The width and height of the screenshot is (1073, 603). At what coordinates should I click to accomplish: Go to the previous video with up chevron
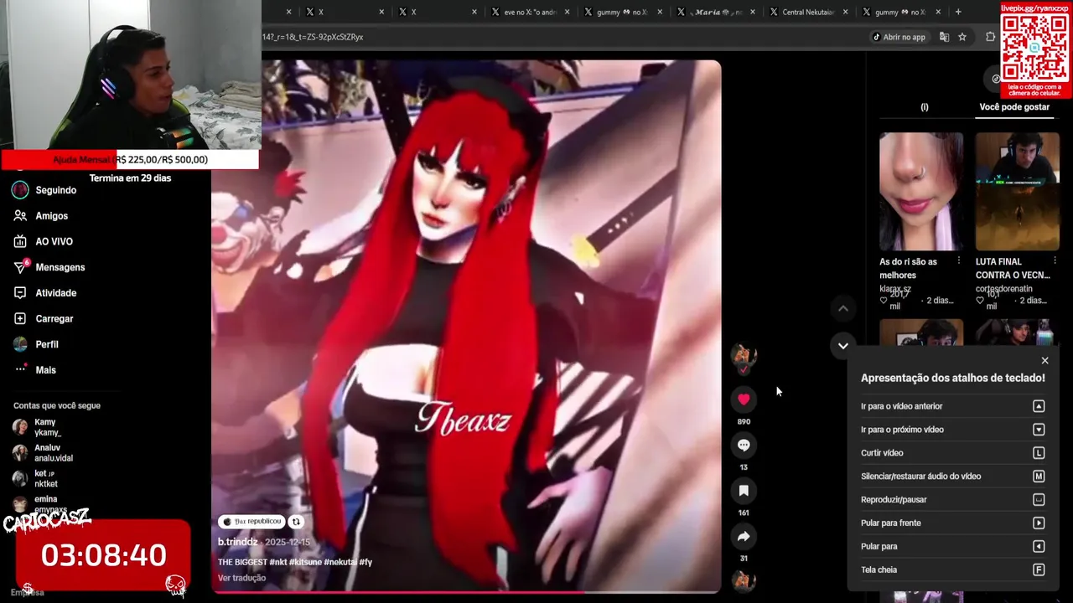click(842, 308)
